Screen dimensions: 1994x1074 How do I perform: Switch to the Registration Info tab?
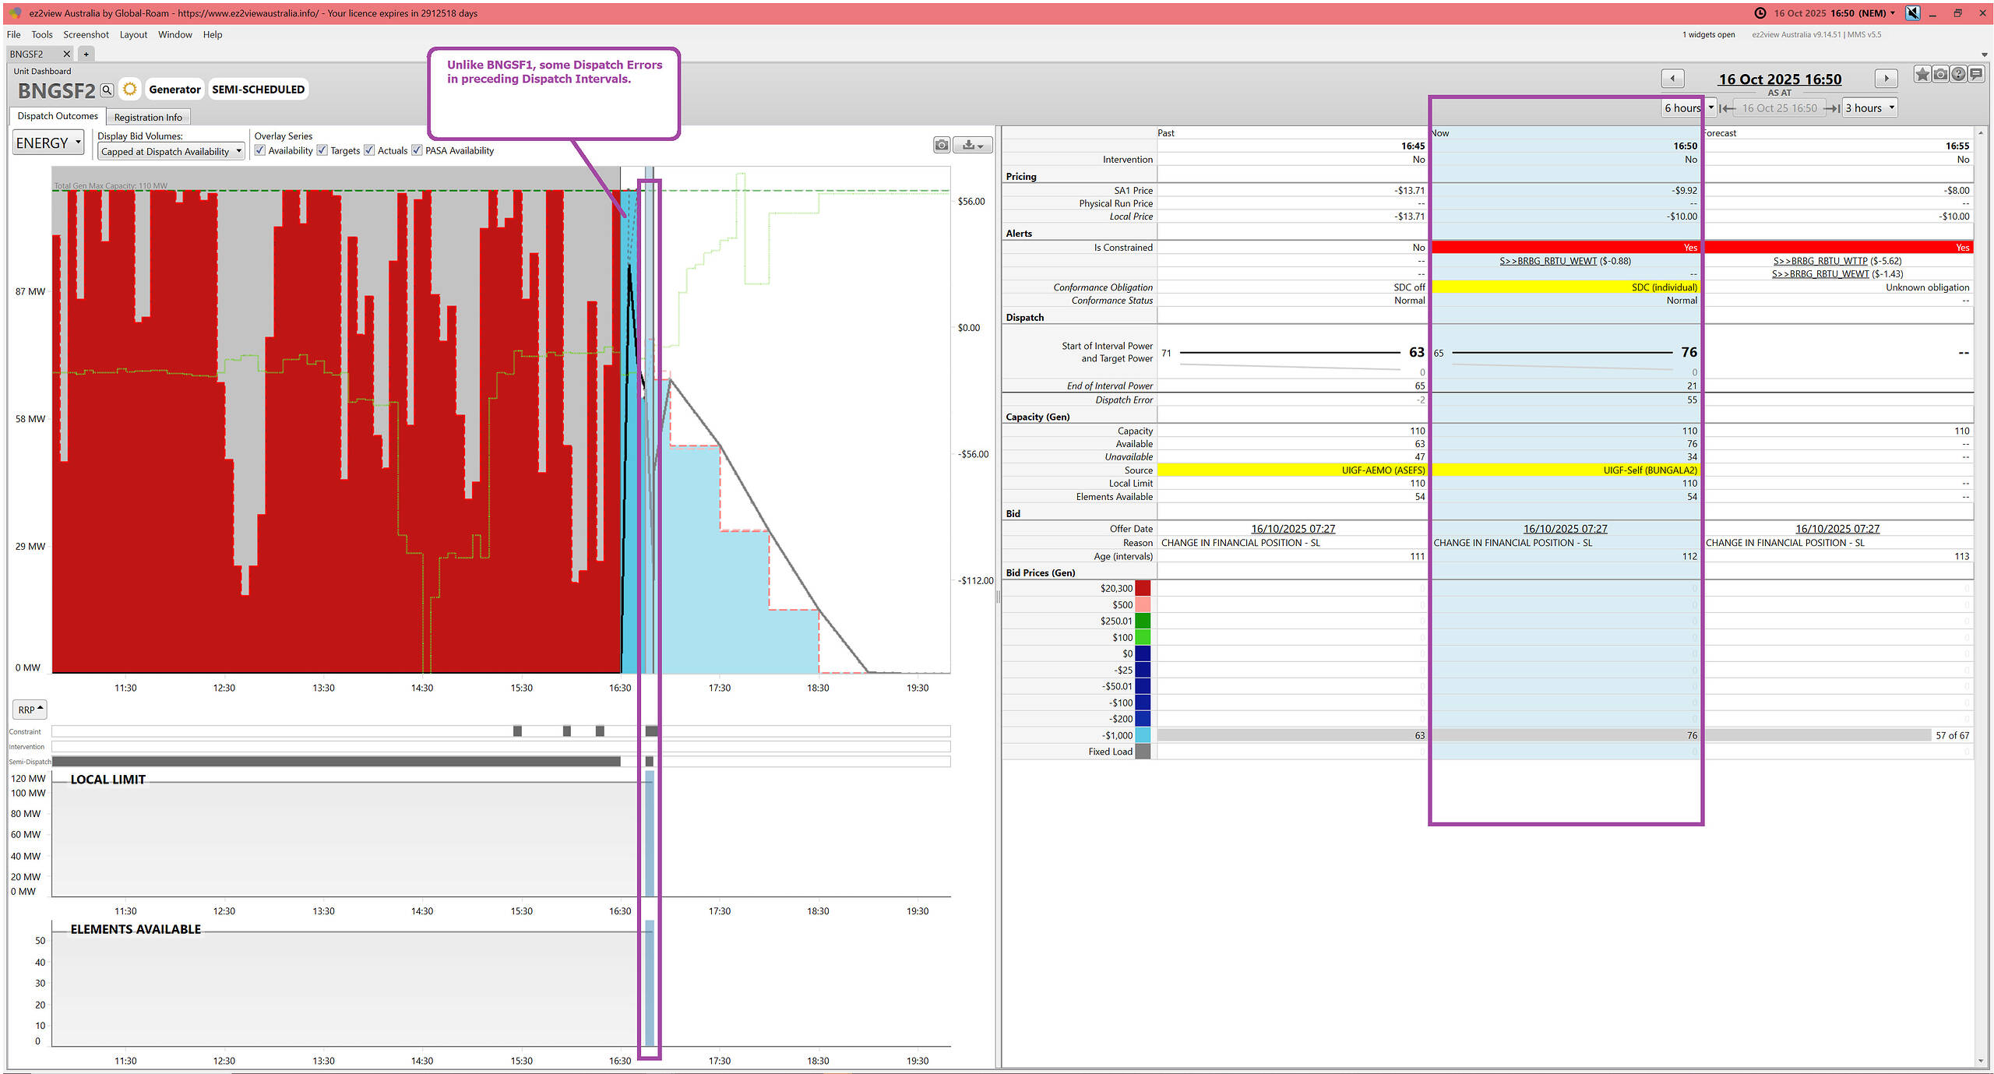point(148,118)
